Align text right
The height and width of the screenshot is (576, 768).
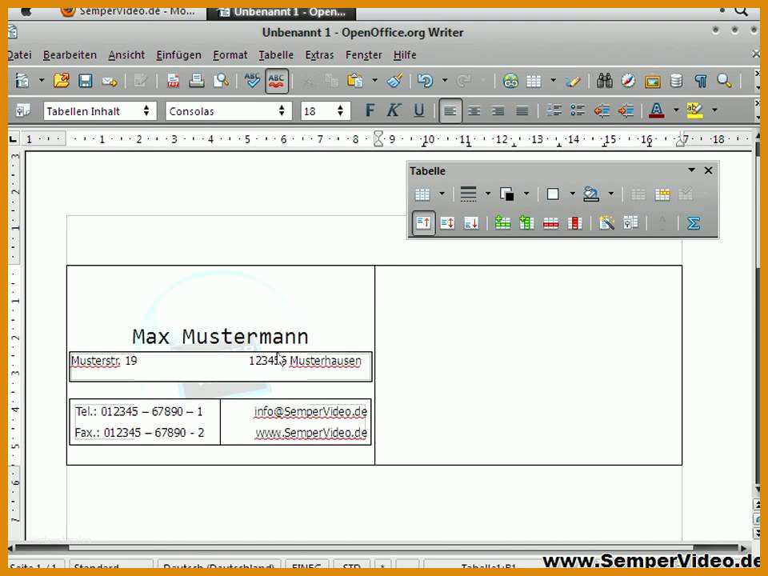(x=498, y=111)
